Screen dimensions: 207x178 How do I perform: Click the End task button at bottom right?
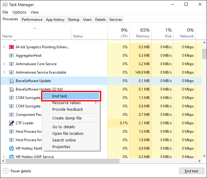coord(192,171)
